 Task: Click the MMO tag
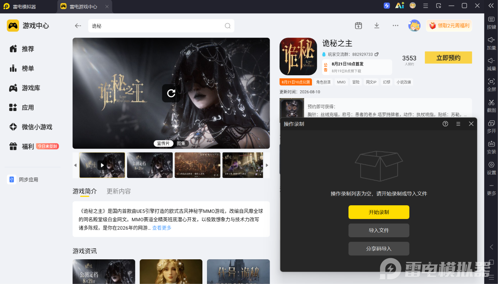tap(341, 82)
